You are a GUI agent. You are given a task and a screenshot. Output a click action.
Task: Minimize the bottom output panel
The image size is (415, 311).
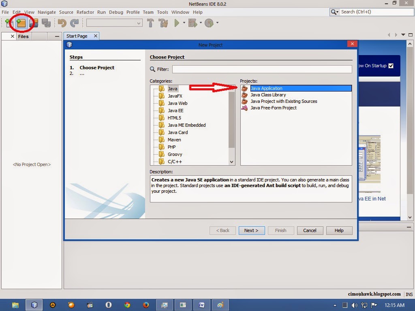click(x=409, y=227)
